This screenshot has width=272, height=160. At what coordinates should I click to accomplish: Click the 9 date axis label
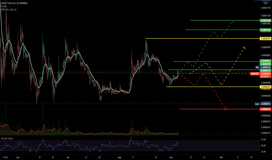tap(133, 157)
